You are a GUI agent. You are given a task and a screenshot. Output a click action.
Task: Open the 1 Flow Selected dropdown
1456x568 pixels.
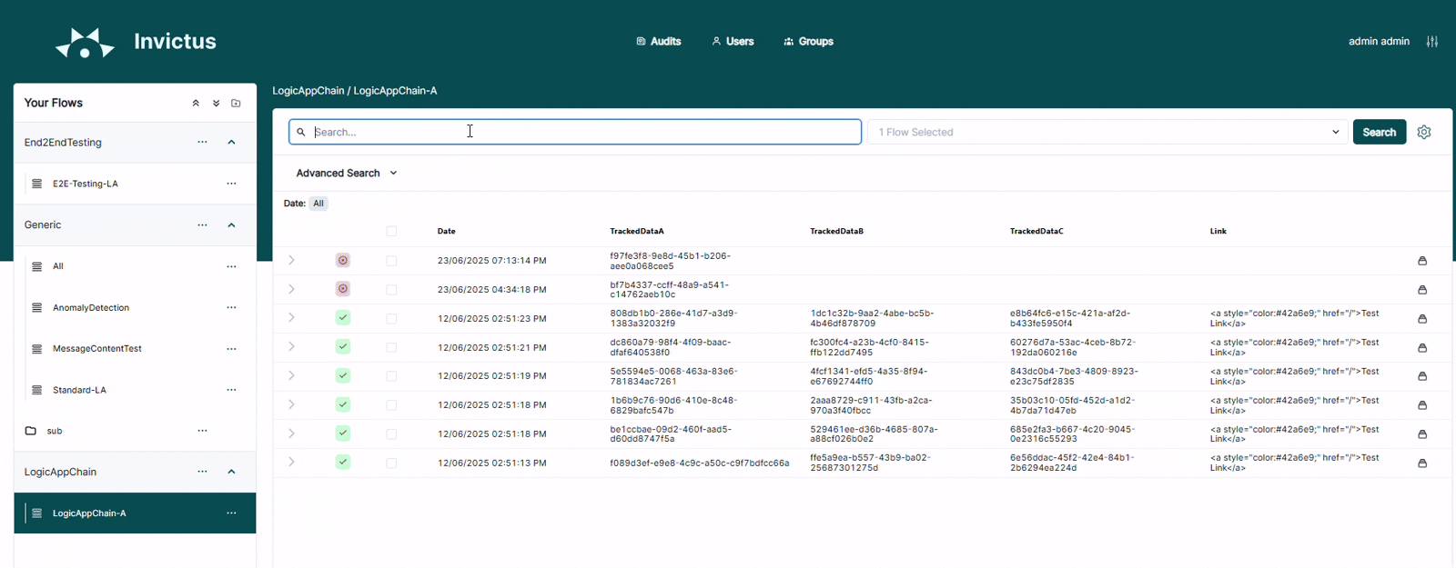(x=1107, y=133)
